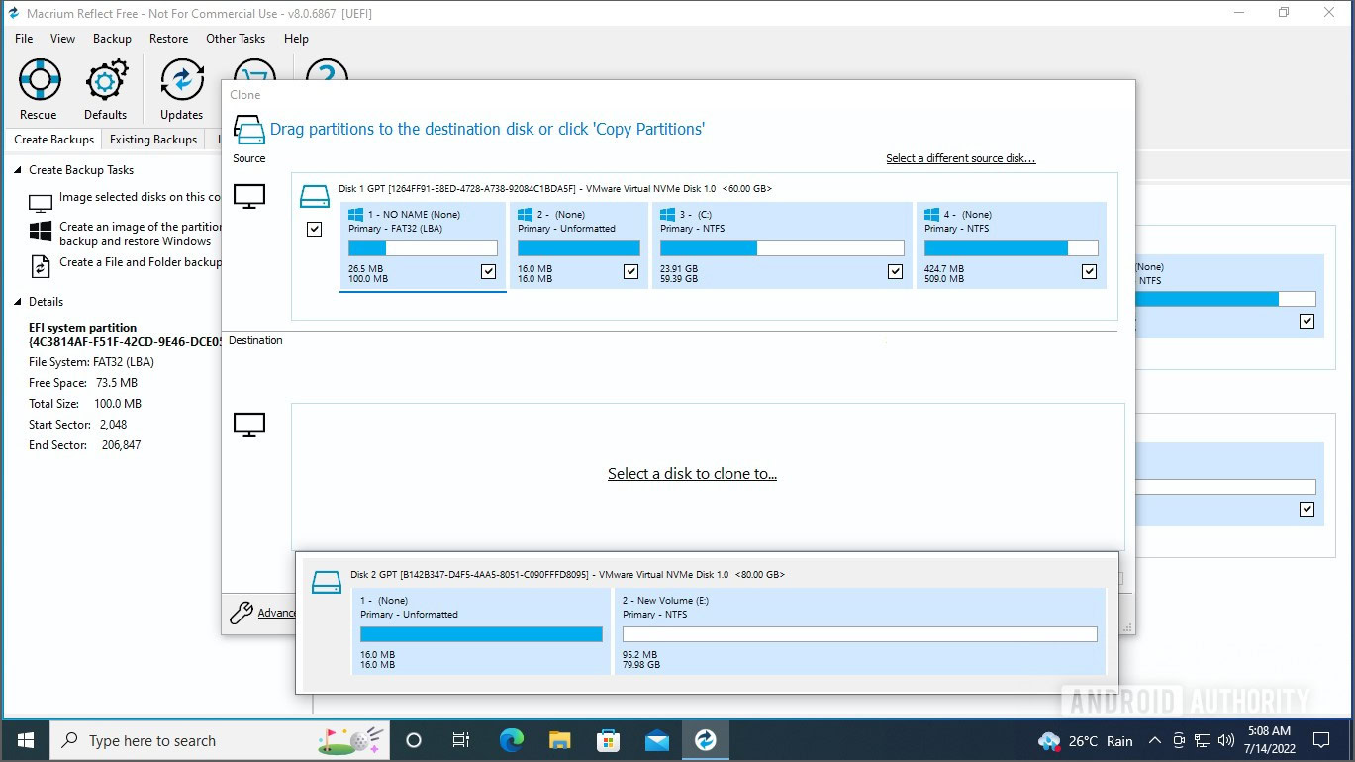Select Disk 2 partition 1 Unformatted tile
This screenshot has width=1355, height=762.
(x=481, y=631)
